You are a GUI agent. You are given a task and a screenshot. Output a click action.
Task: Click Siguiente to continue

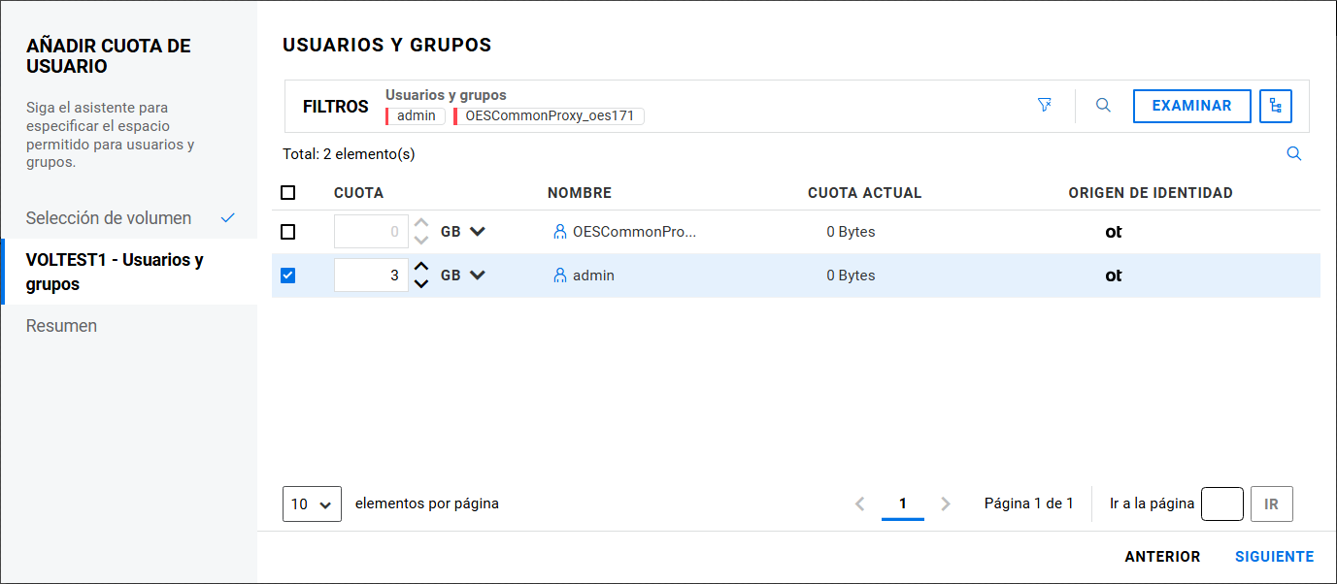pyautogui.click(x=1274, y=557)
